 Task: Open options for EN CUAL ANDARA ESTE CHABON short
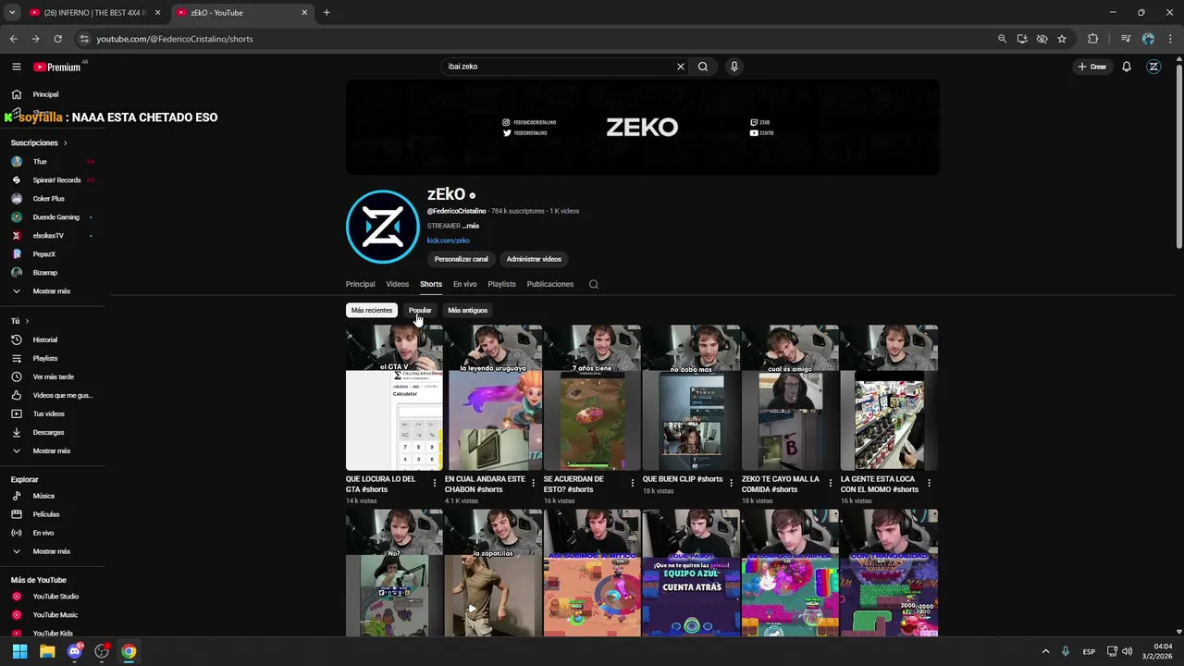(x=534, y=483)
